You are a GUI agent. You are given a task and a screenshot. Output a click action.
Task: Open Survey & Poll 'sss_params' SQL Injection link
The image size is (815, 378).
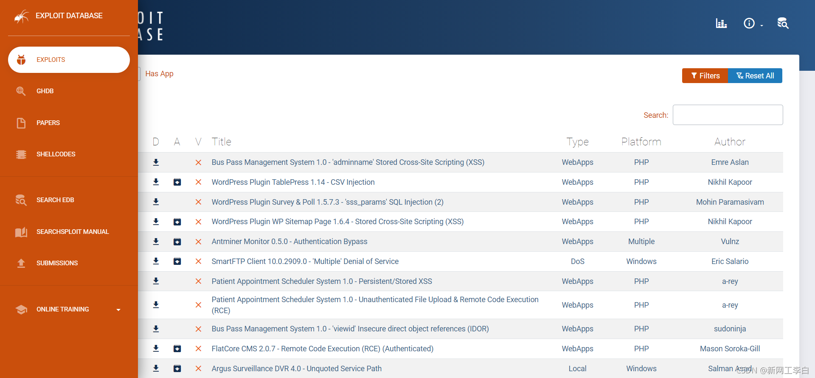(x=328, y=202)
